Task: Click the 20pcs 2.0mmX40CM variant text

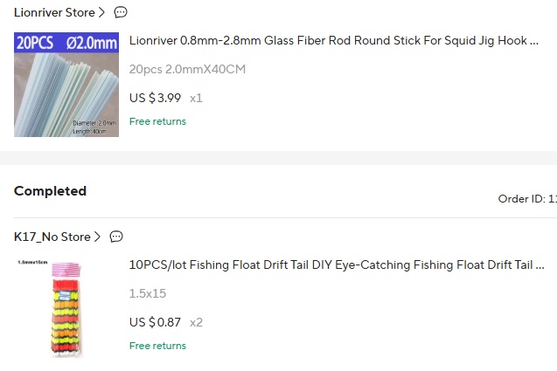Action: coord(187,69)
